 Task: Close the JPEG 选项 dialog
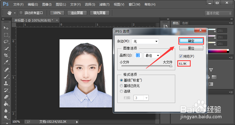click(x=200, y=30)
